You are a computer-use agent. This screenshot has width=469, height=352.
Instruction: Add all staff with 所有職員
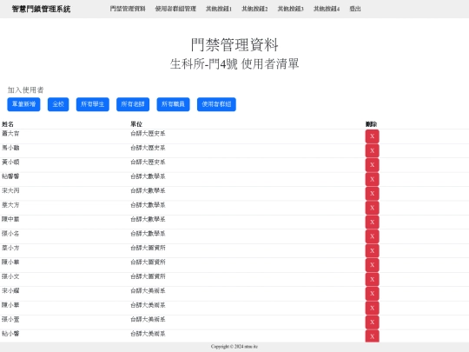[x=173, y=104]
